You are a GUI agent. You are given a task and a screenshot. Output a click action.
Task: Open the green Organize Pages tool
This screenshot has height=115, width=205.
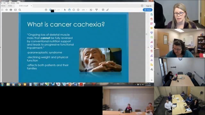pyautogui.click(x=152, y=37)
